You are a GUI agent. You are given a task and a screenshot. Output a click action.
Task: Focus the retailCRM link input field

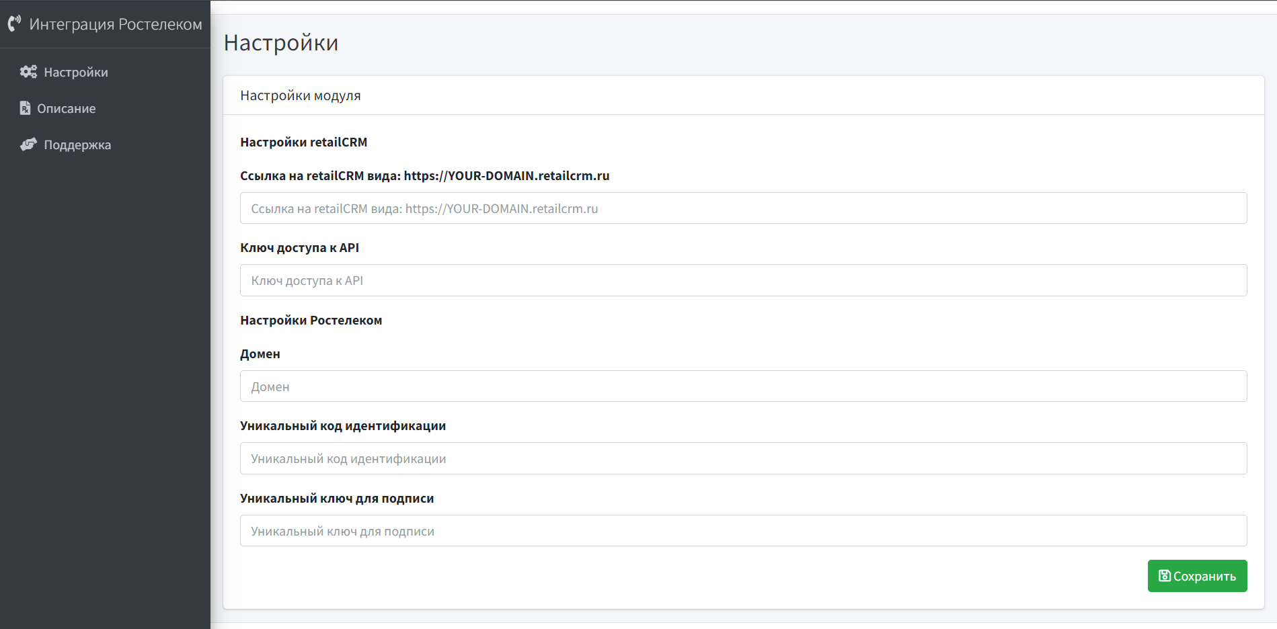point(743,208)
